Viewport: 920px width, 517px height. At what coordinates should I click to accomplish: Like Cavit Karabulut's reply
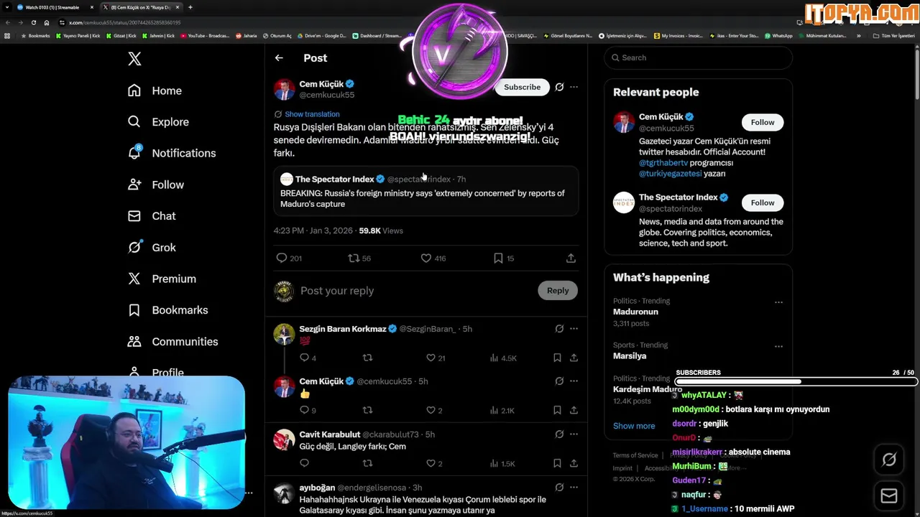431,463
